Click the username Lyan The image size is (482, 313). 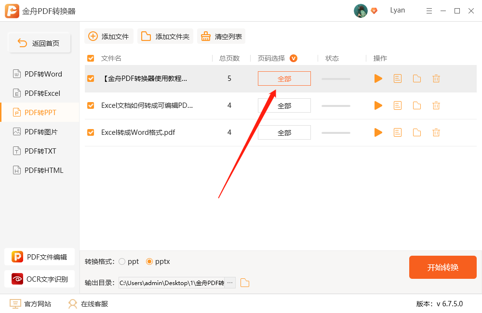click(398, 11)
